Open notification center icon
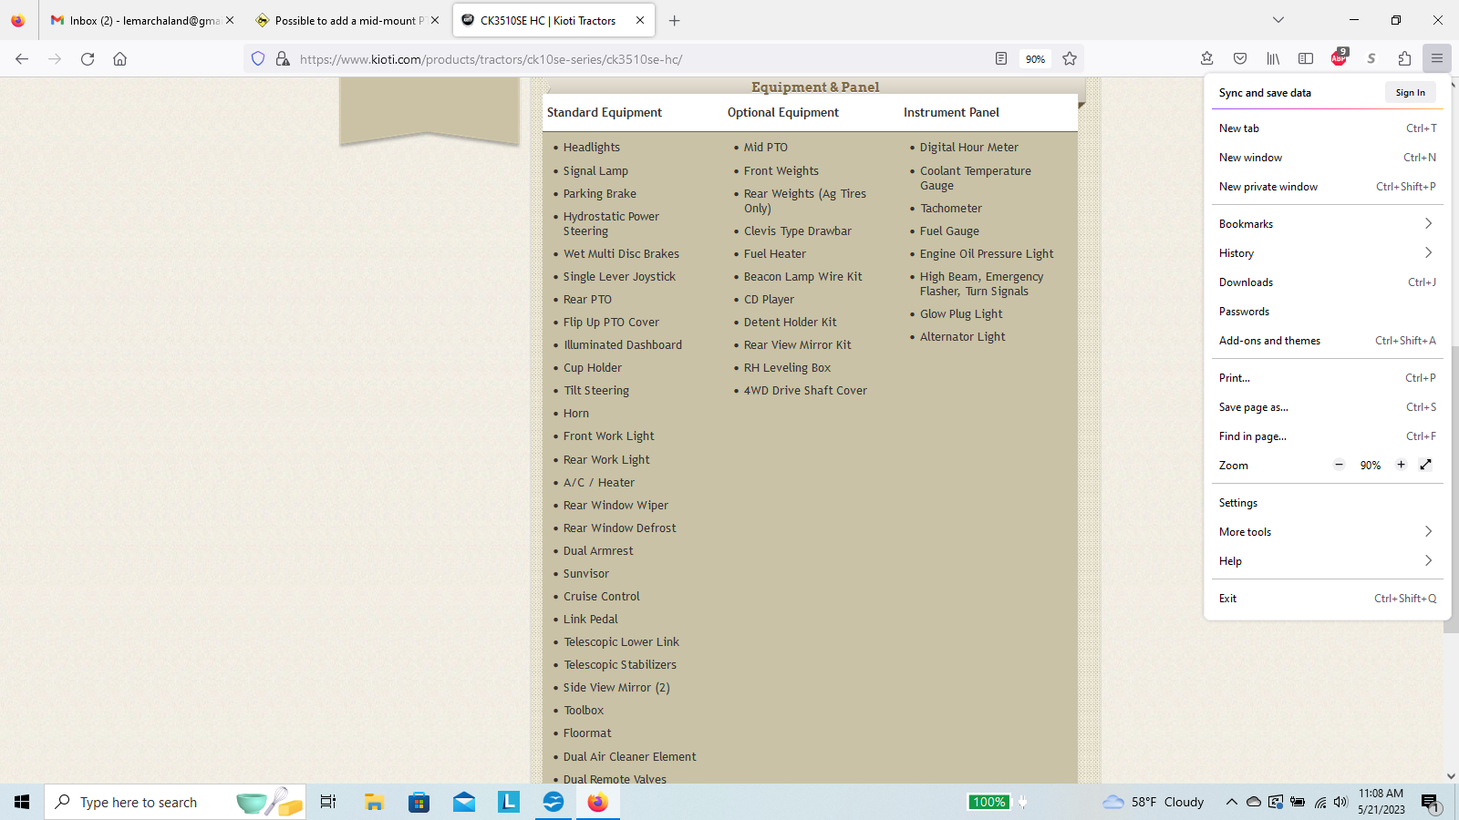The width and height of the screenshot is (1459, 820). pyautogui.click(x=1430, y=802)
